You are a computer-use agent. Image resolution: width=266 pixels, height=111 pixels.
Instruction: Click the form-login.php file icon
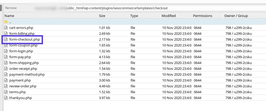tap(6, 51)
